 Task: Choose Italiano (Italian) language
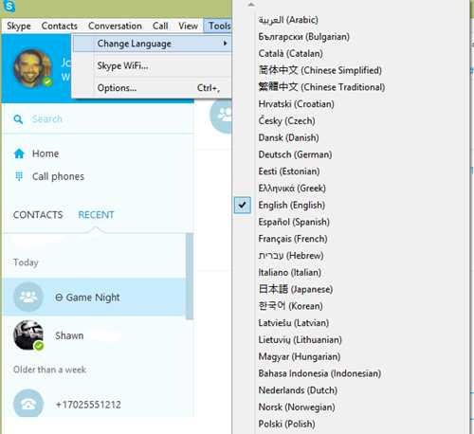[290, 272]
